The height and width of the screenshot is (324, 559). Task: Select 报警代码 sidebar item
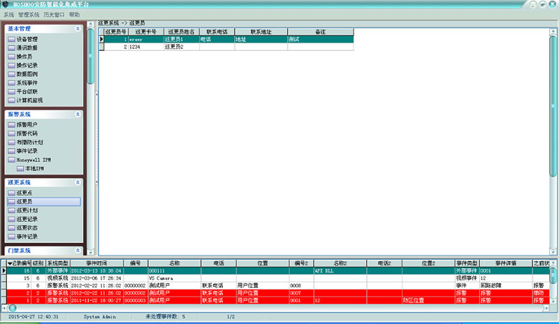pyautogui.click(x=27, y=133)
